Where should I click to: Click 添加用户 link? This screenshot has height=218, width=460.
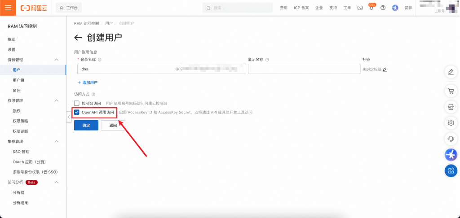tap(88, 83)
